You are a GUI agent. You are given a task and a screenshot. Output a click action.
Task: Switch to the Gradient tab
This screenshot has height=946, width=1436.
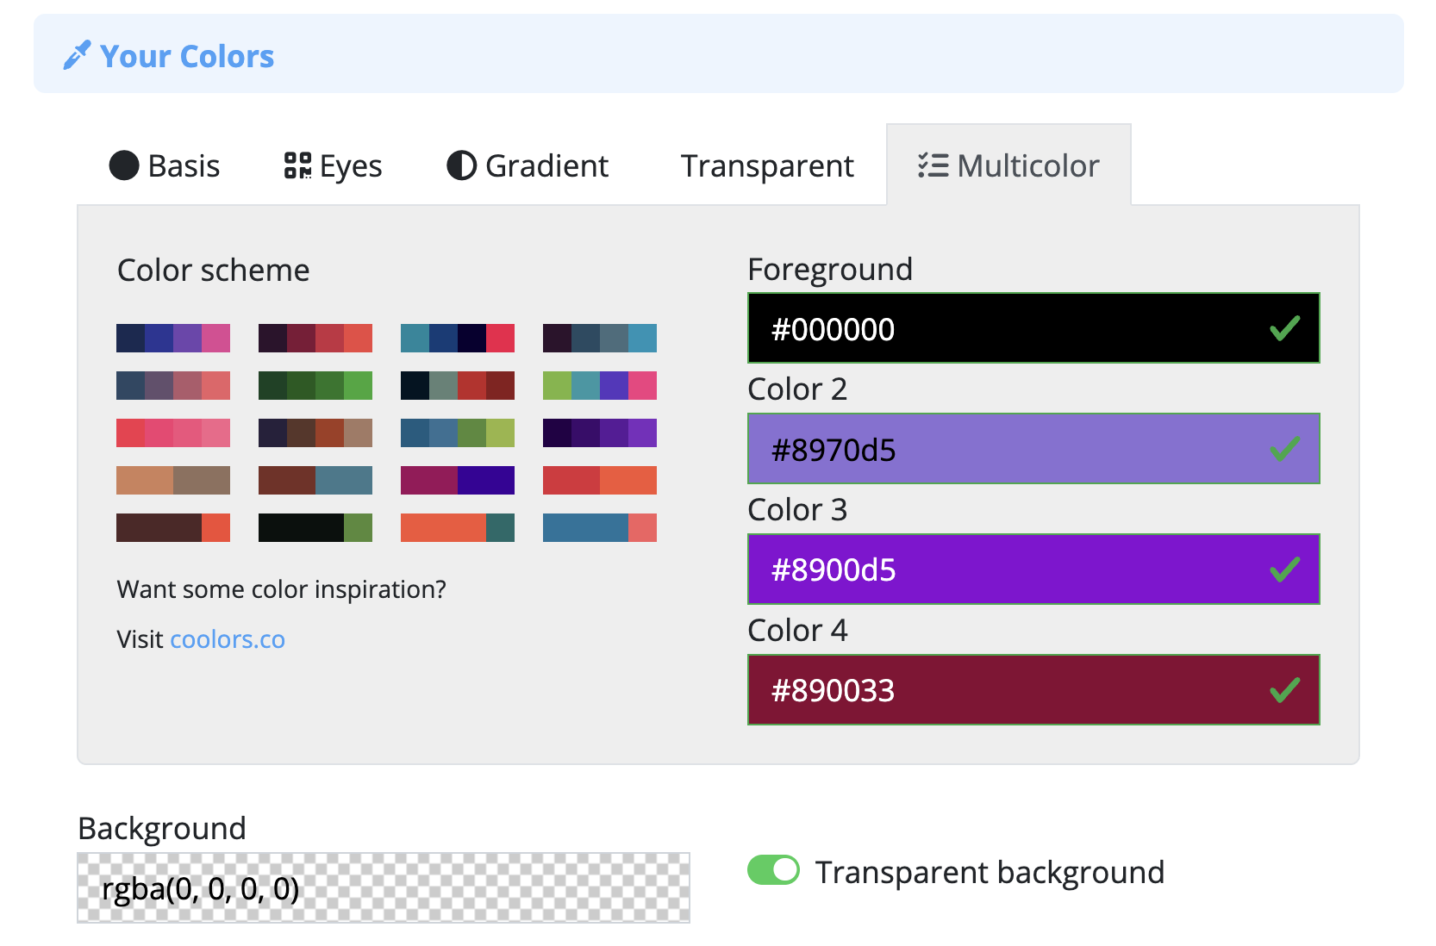click(x=546, y=165)
